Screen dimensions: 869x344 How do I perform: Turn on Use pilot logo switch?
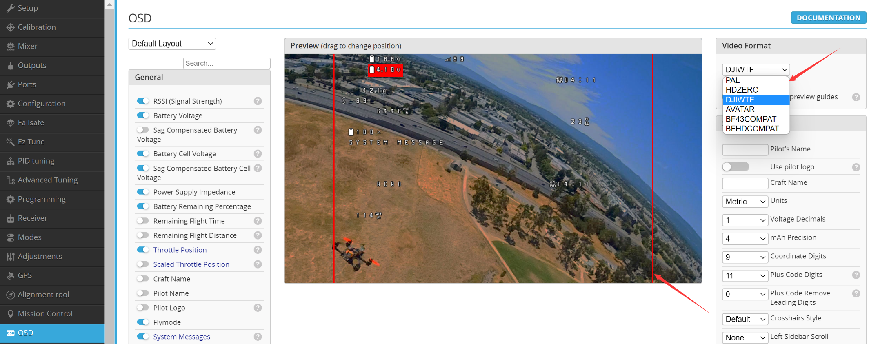tap(736, 167)
